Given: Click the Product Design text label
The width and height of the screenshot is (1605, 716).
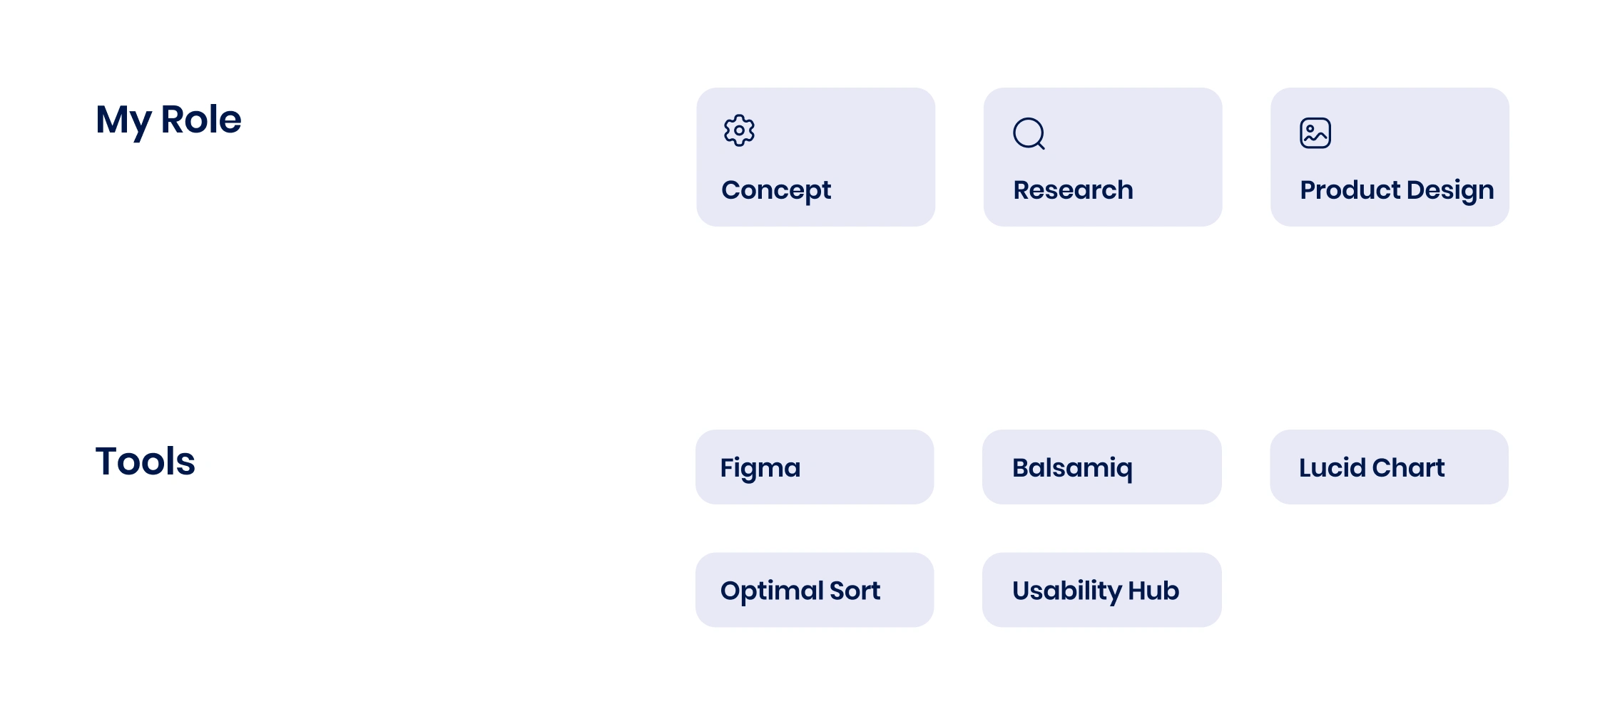Looking at the screenshot, I should coord(1396,190).
